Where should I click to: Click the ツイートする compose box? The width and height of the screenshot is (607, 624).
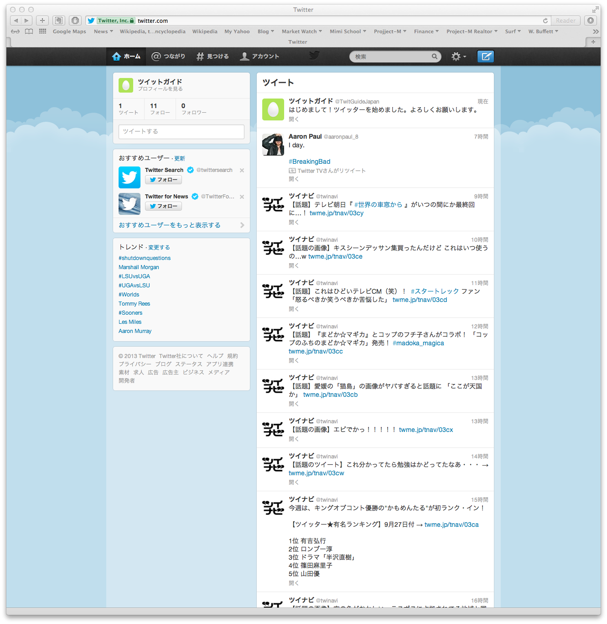point(182,131)
